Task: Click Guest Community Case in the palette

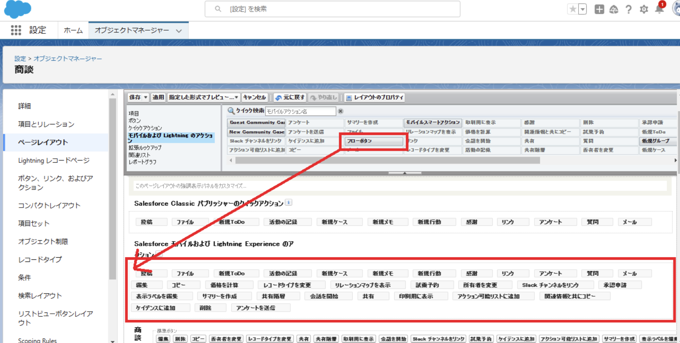Action: [256, 122]
